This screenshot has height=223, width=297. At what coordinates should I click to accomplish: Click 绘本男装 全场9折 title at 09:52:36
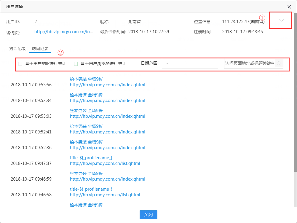coord(86,142)
